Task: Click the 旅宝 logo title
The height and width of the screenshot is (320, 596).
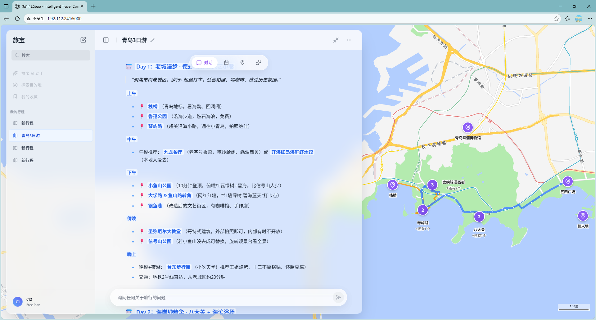Action: point(19,40)
